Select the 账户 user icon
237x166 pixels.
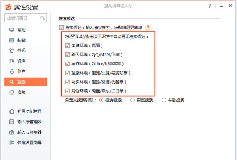coord(12,71)
